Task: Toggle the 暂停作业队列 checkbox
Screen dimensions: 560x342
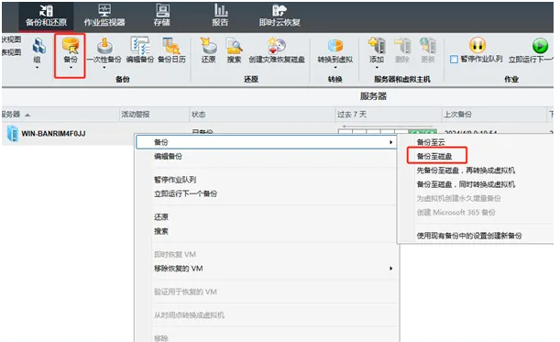Action: pos(454,60)
